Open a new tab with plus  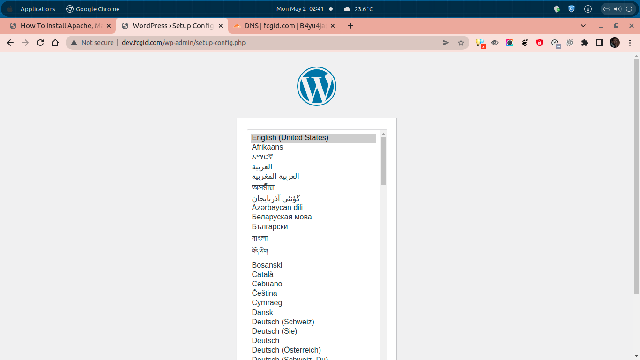pos(350,26)
